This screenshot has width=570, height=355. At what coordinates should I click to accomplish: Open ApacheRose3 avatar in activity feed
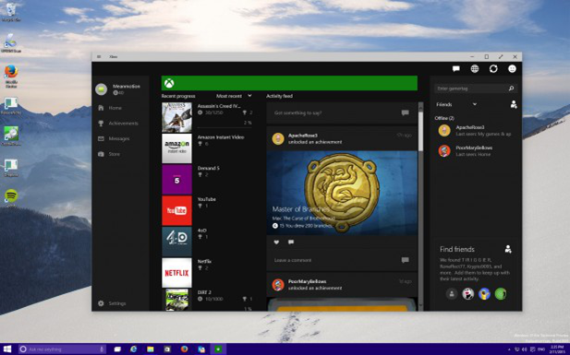pyautogui.click(x=278, y=138)
